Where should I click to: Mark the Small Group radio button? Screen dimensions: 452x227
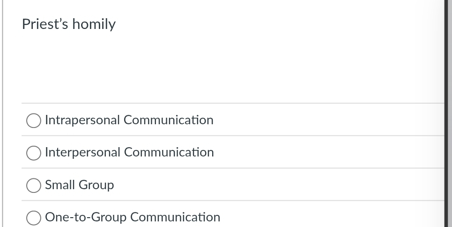pos(33,185)
